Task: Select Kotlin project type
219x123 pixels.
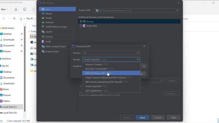Action: (57, 42)
